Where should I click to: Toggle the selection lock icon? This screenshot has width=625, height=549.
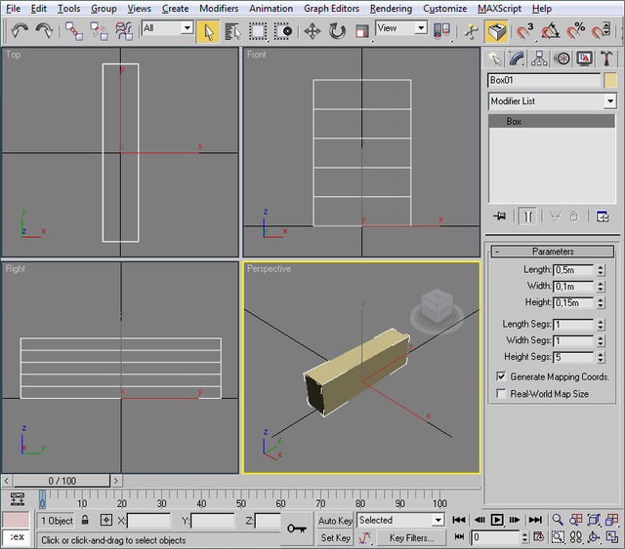(x=85, y=521)
